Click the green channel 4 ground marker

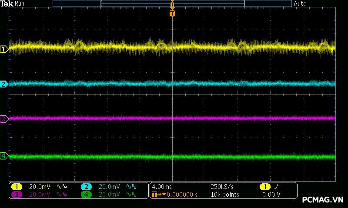coord(4,156)
